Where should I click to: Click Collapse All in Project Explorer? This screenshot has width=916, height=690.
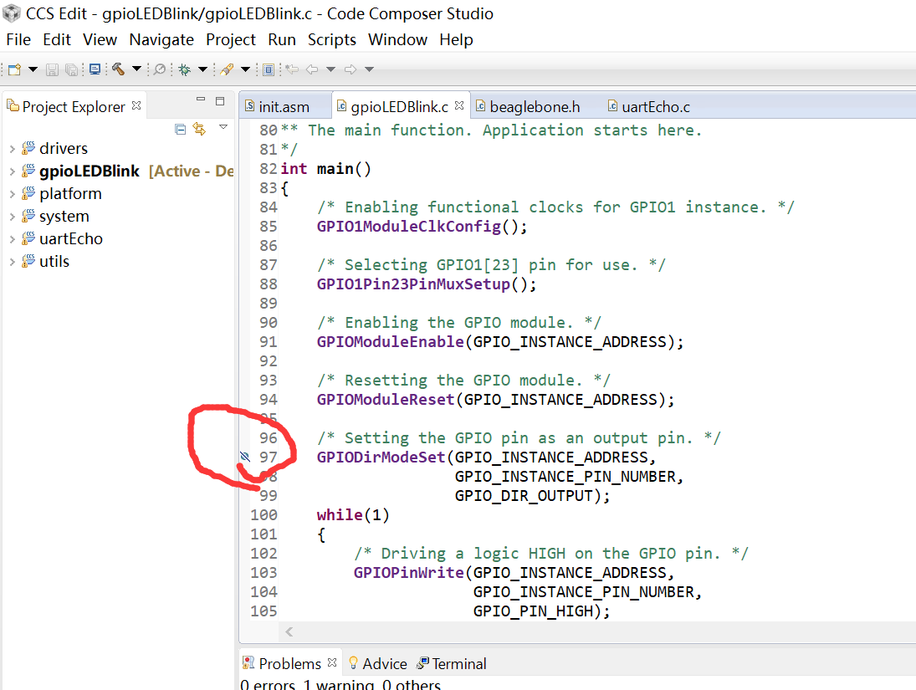(x=181, y=129)
